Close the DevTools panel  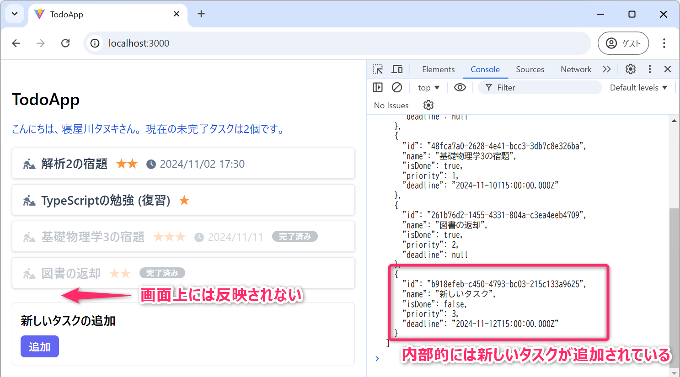pos(668,69)
